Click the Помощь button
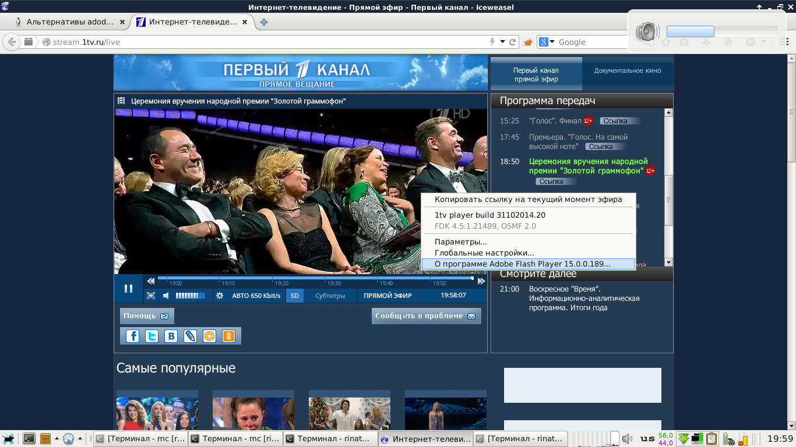 point(146,316)
